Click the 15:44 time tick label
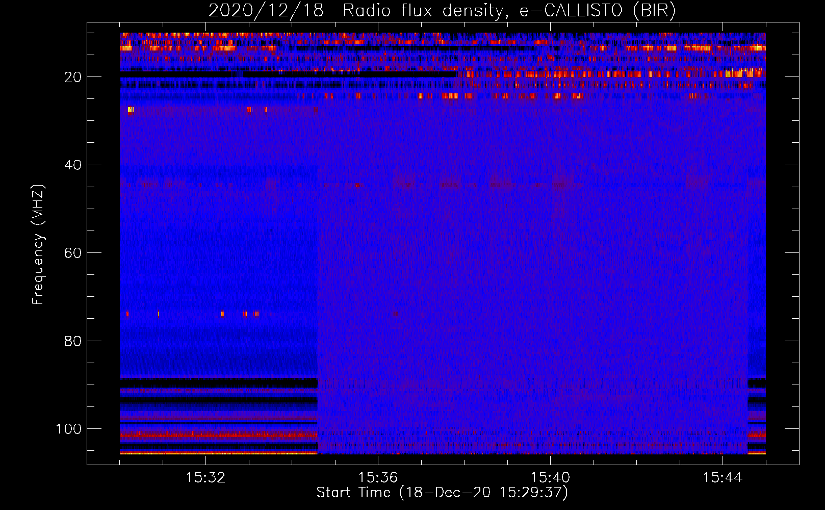The width and height of the screenshot is (825, 510). (723, 478)
